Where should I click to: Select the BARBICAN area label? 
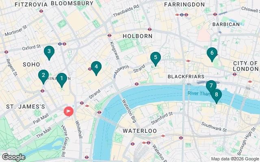pos(226,24)
